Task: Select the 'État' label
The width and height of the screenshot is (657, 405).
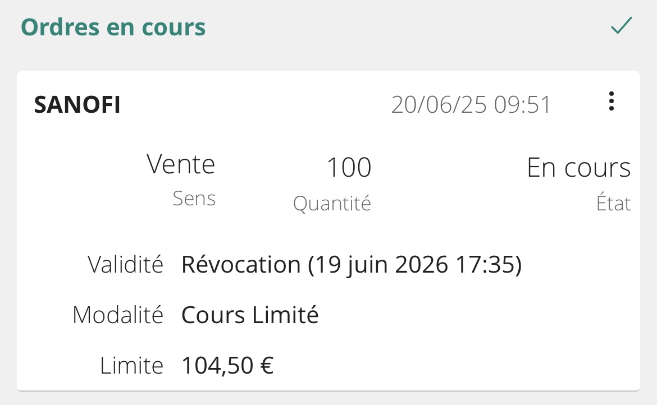Action: coord(613,202)
